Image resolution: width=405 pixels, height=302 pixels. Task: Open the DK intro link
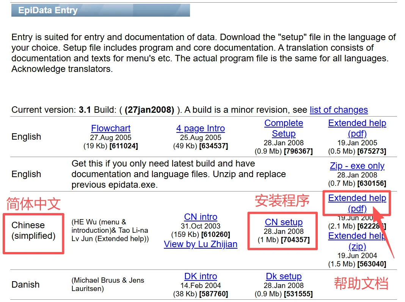point(201,276)
